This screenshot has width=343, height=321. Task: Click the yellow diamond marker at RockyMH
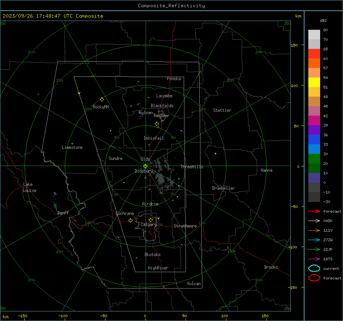[102, 100]
